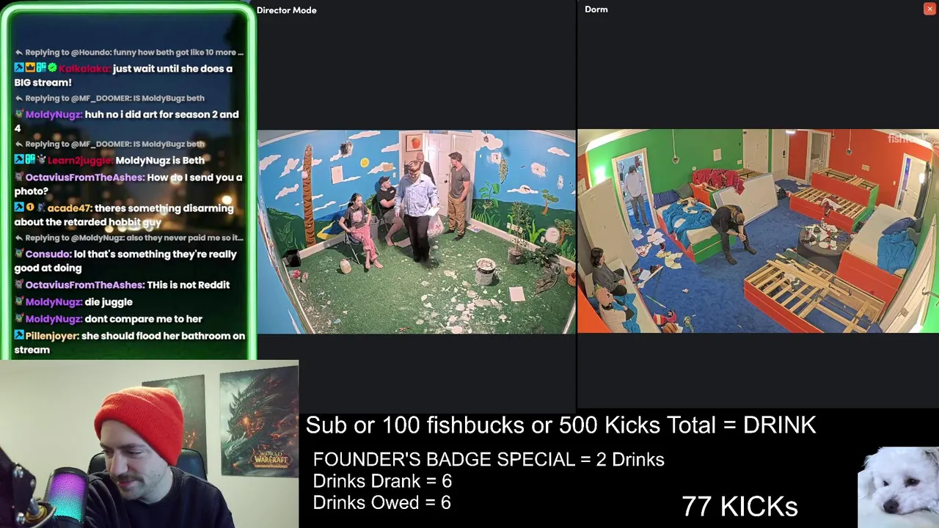Open Learn2juggle's chat profile
Viewport: 939px width, 528px height.
click(80, 161)
